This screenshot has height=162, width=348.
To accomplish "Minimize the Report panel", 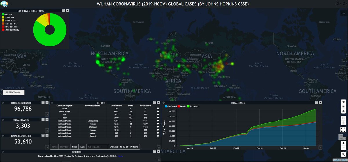I will (x=155, y=103).
